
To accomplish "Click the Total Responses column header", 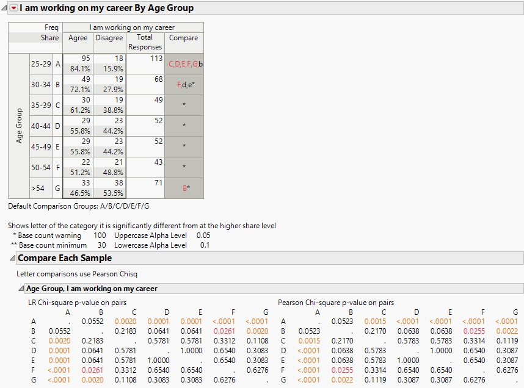I will pos(145,42).
